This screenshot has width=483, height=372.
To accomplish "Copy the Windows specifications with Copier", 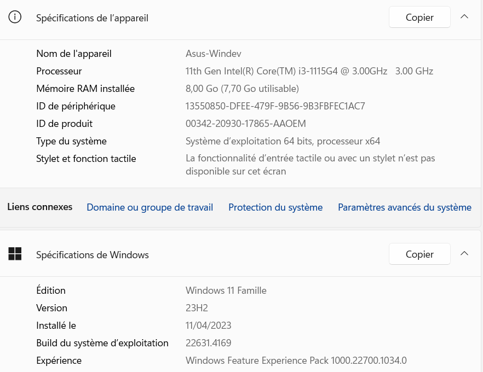I will (419, 254).
